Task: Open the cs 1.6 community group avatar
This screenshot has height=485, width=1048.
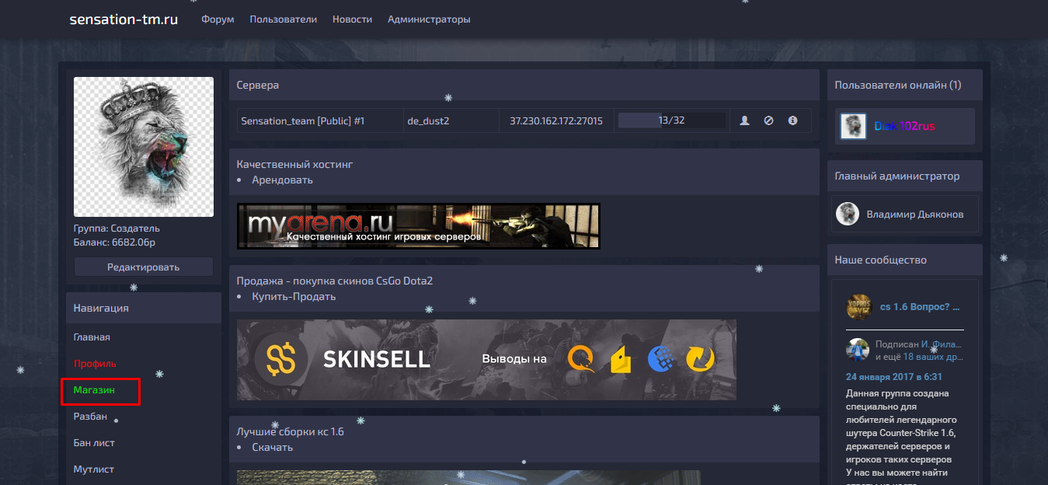Action: (x=858, y=307)
